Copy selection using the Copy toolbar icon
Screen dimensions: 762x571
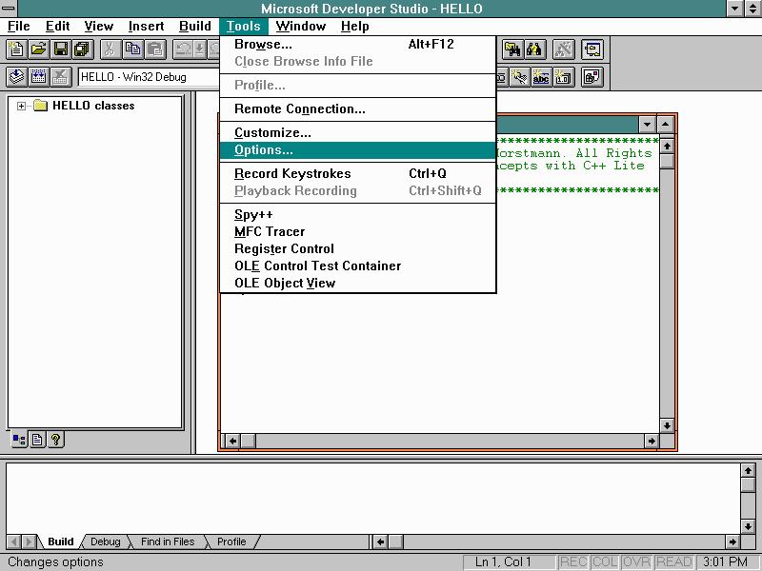coord(131,49)
